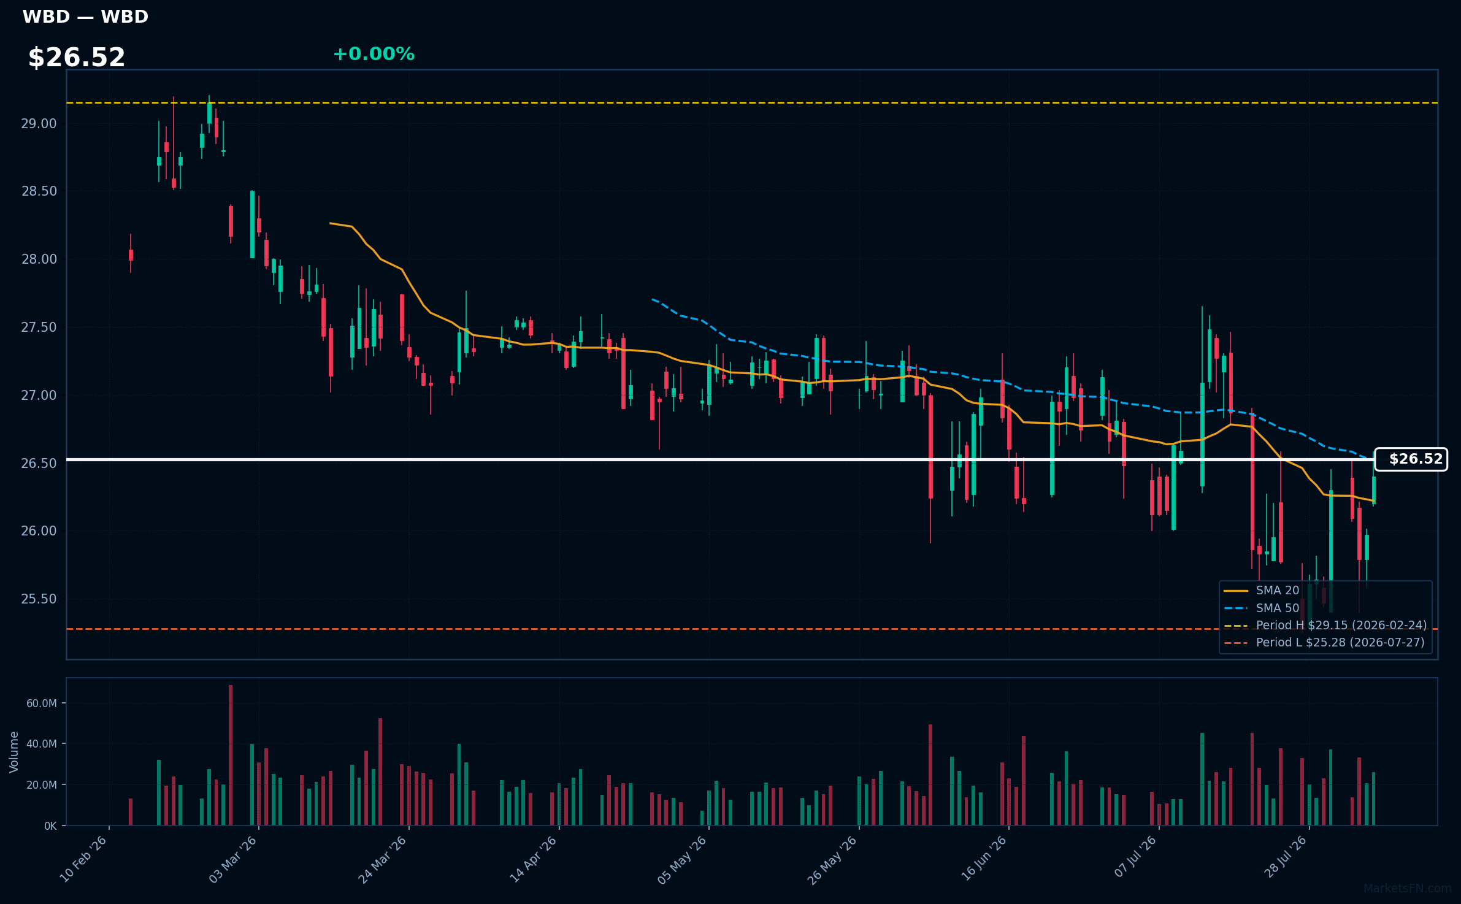Screen dimensions: 1461x904
Task: Click the WBD — WBD chart title
Action: coord(85,17)
